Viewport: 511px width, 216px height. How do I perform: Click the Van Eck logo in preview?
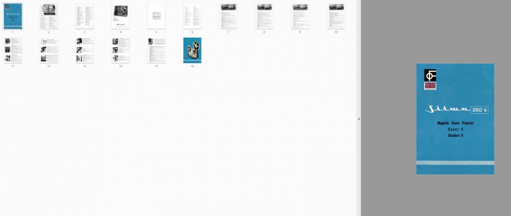430,86
